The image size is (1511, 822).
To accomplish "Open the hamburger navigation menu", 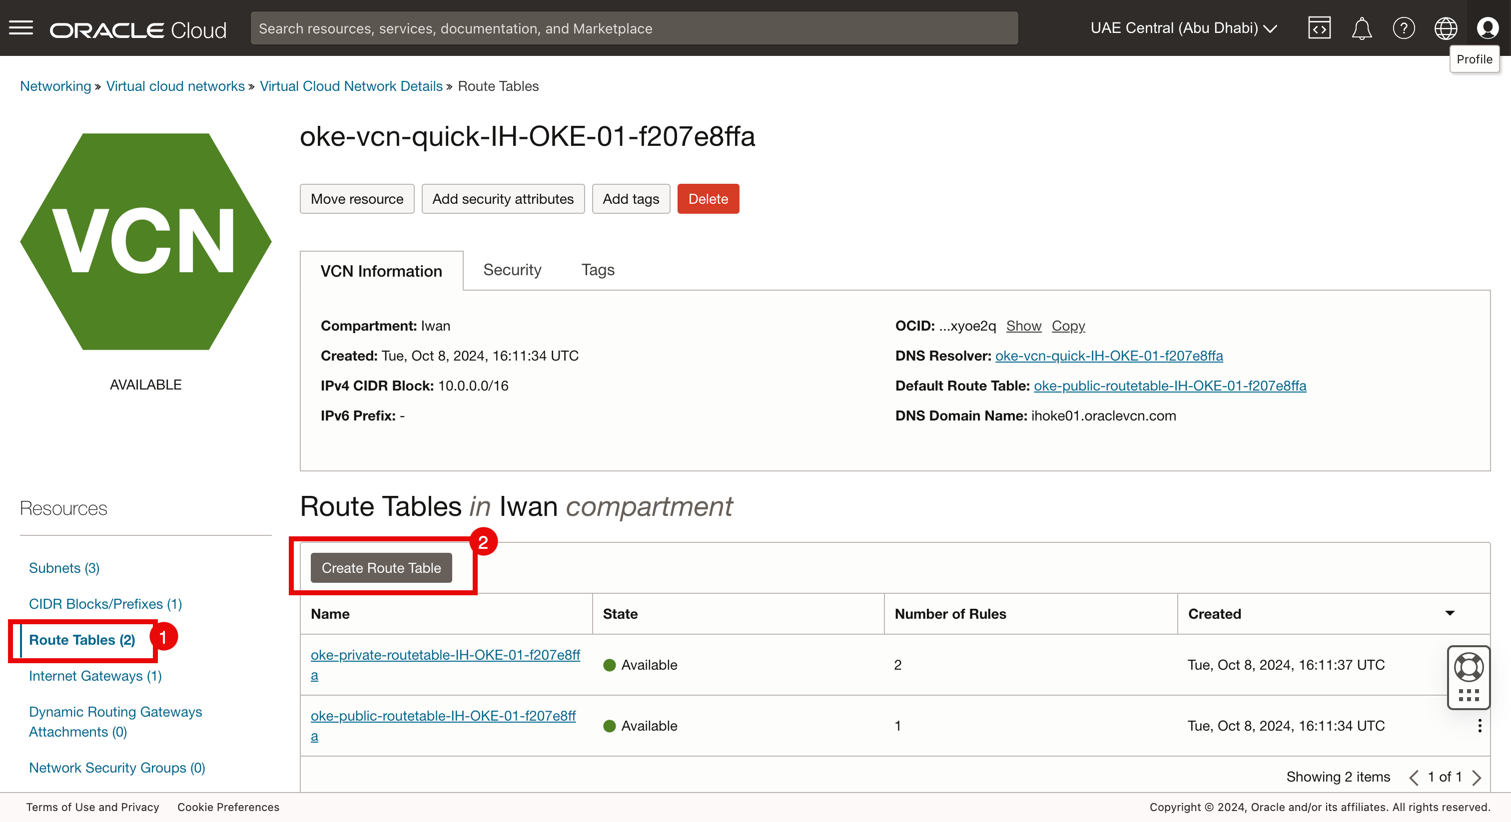I will click(x=21, y=28).
